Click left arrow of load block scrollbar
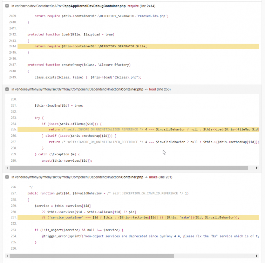Image resolution: width=265 pixels, height=263 pixels. coord(7,168)
